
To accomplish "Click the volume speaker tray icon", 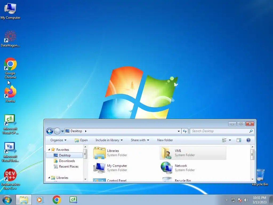I will (x=246, y=200).
